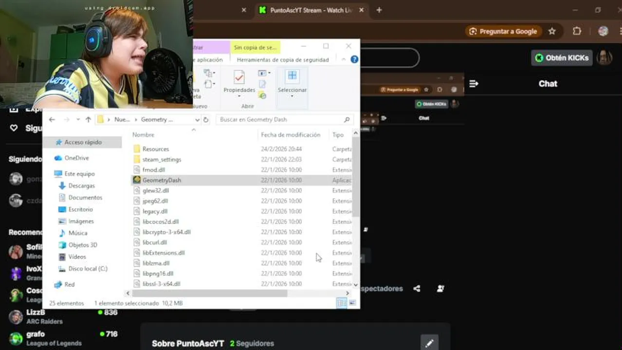622x350 pixels.
Task: Select Este equipo in navigation pane
Action: tap(74, 174)
